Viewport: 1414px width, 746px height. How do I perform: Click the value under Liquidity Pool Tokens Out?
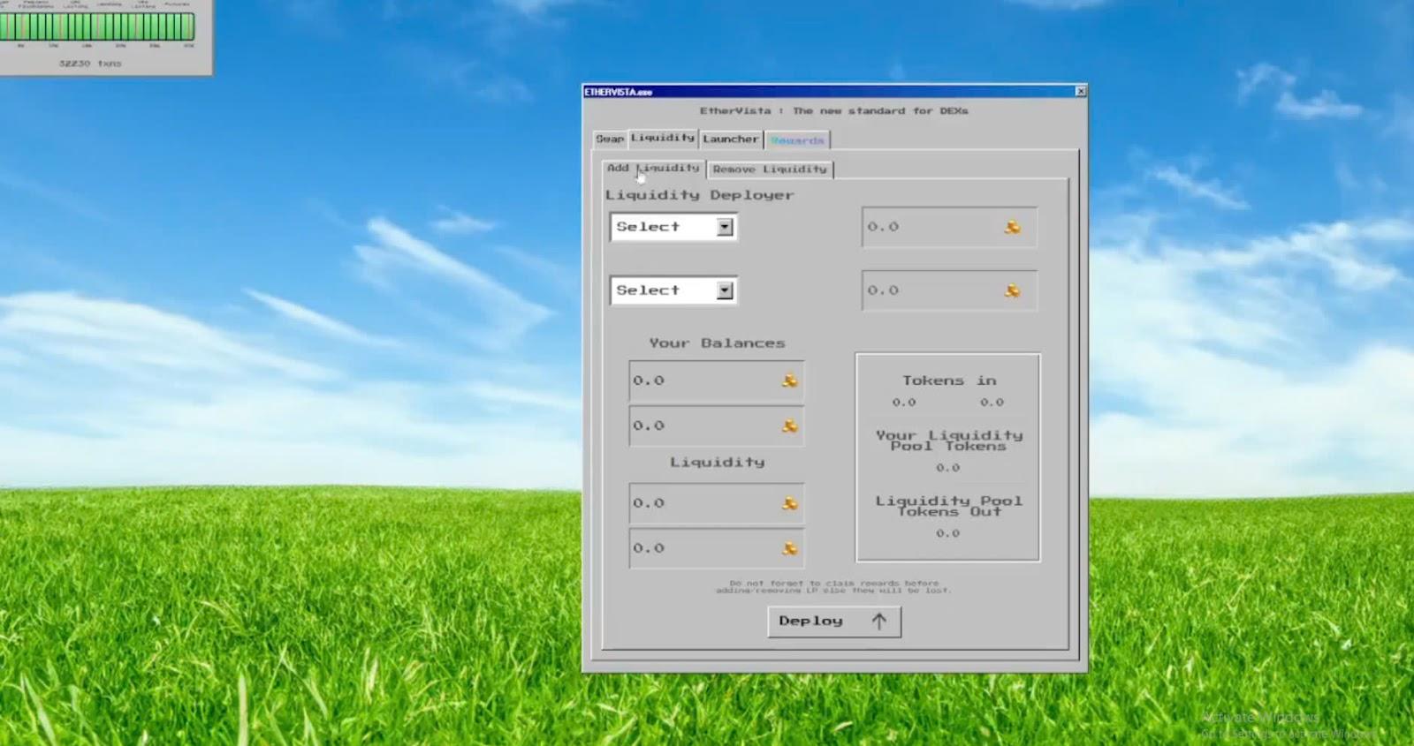pos(947,533)
